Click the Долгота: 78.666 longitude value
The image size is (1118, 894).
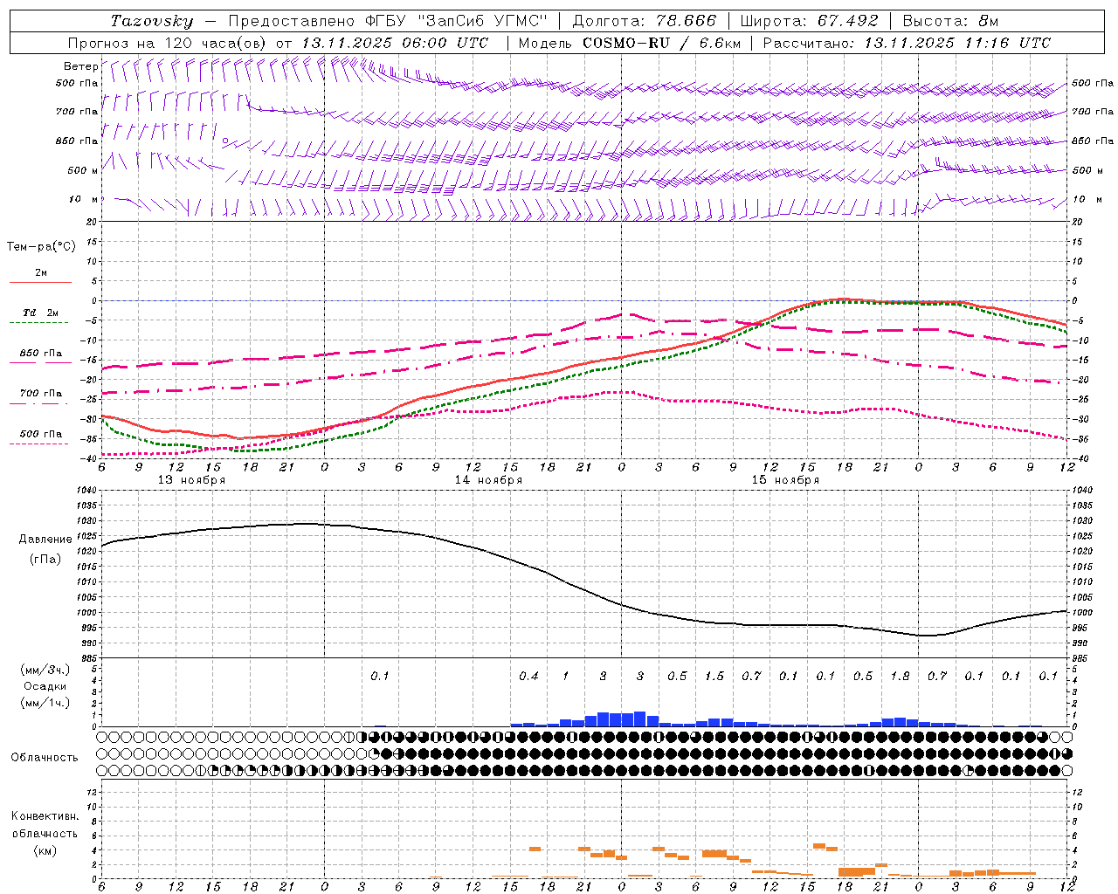(644, 21)
